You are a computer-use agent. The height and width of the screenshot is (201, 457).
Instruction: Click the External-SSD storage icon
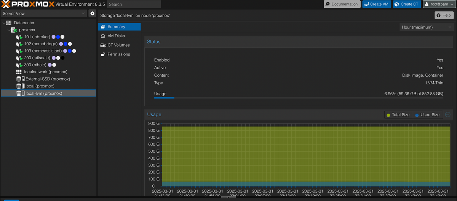tap(20, 79)
